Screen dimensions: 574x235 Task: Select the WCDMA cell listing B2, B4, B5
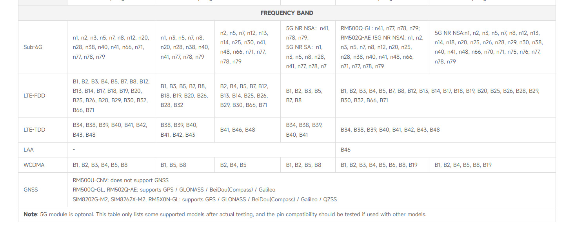tap(233, 165)
